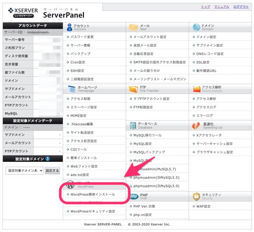Image resolution: width=254 pixels, height=232 pixels.
Task: Open PHP Ver.切替
Action: tap(144, 206)
